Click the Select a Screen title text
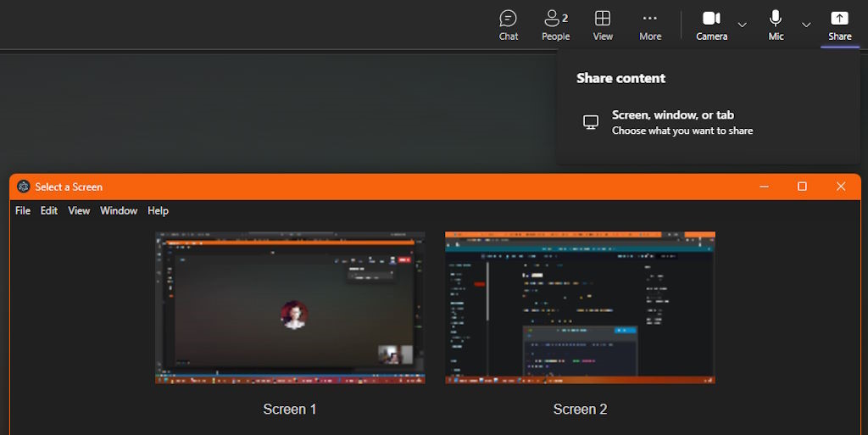 pos(69,187)
